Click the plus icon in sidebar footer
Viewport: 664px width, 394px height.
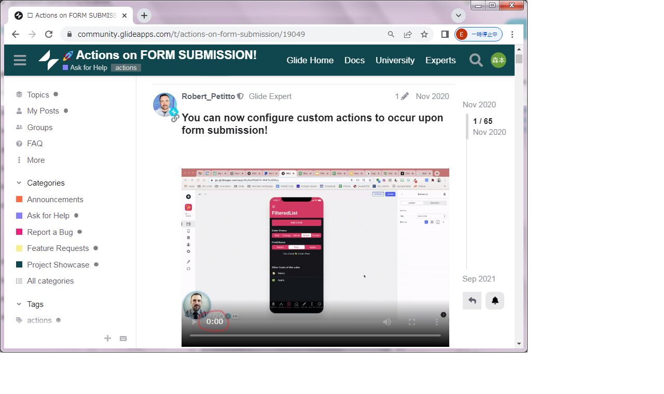(107, 339)
